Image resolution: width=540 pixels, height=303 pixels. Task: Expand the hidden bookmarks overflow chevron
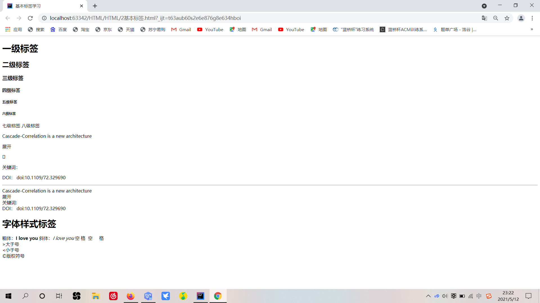(x=532, y=29)
